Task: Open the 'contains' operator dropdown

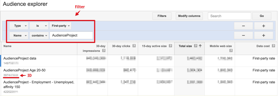Action: 39,35
